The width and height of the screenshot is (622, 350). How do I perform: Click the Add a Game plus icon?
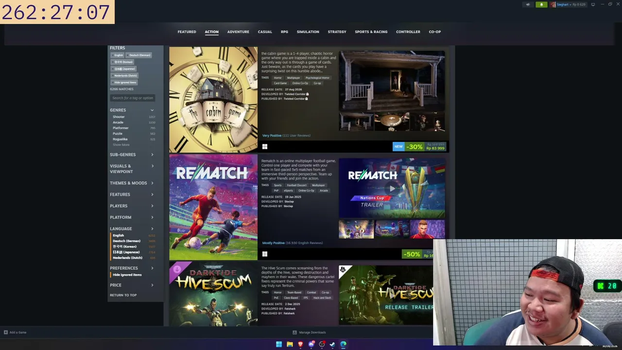[6, 332]
